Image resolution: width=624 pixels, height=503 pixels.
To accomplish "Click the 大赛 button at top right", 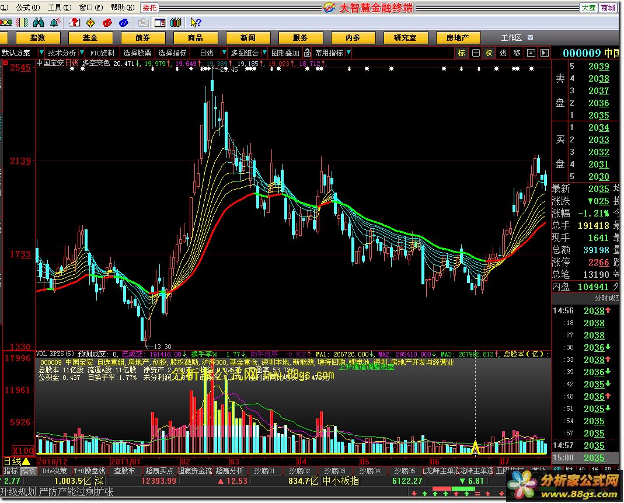I will tap(588, 8).
